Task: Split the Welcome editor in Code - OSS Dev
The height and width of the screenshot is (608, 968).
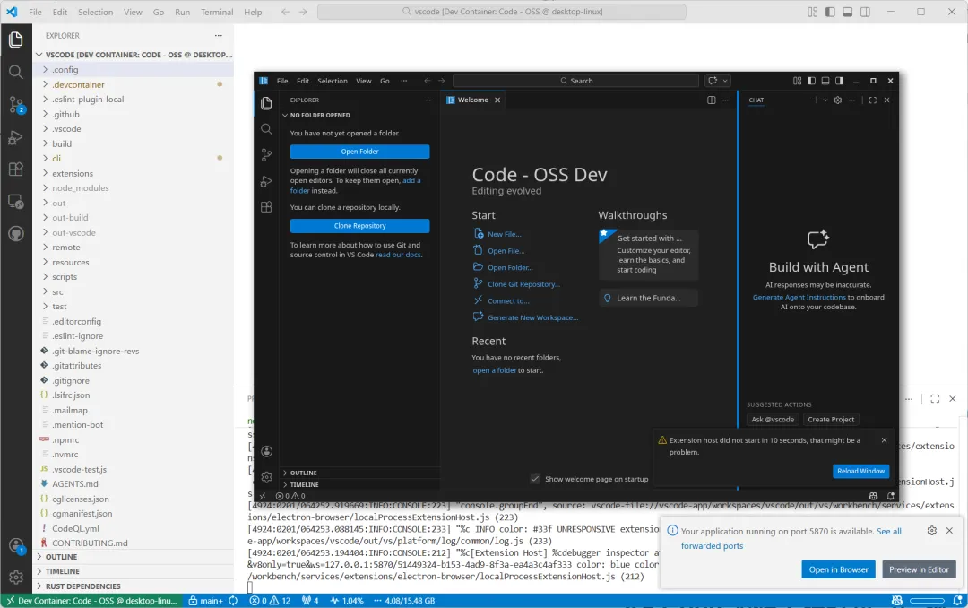Action: [711, 100]
